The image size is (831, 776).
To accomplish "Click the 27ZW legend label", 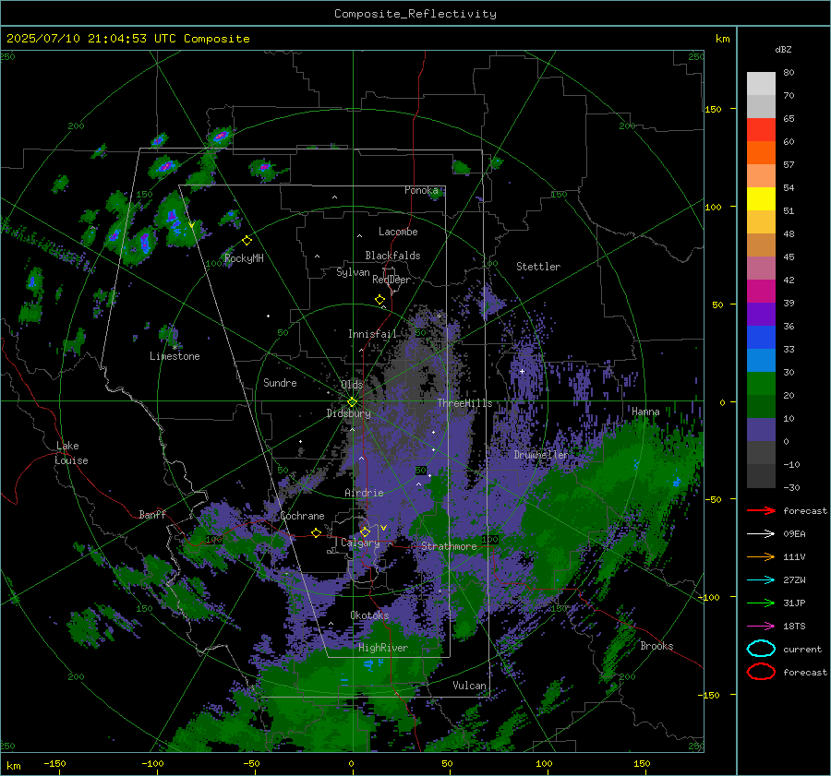I will point(794,580).
